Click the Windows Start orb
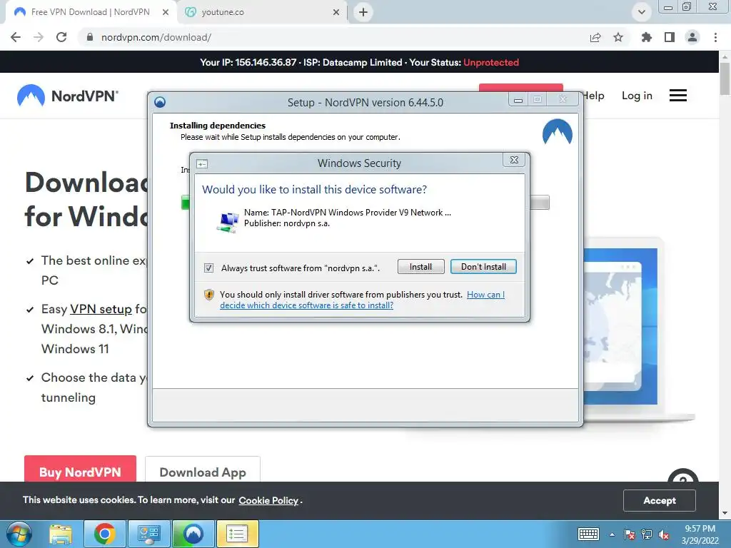Screen dimensions: 731x548 (x=19, y=534)
